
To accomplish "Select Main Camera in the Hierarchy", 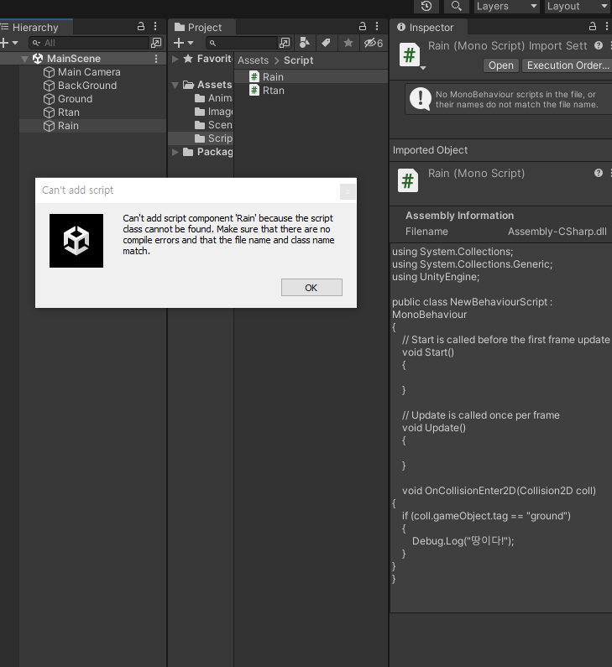I will coord(89,72).
